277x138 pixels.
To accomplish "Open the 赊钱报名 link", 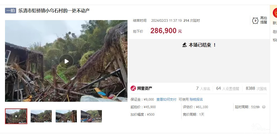I will click(x=196, y=100).
